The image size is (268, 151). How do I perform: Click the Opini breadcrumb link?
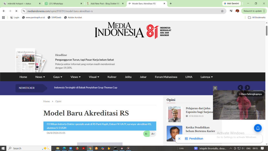point(58,101)
